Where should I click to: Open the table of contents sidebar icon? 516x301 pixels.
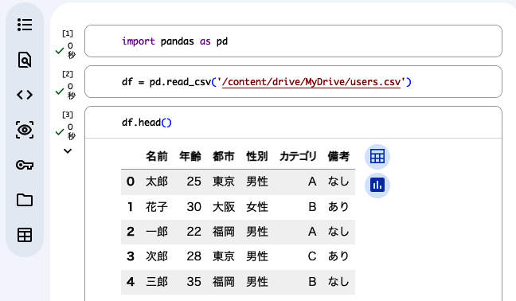pos(25,25)
